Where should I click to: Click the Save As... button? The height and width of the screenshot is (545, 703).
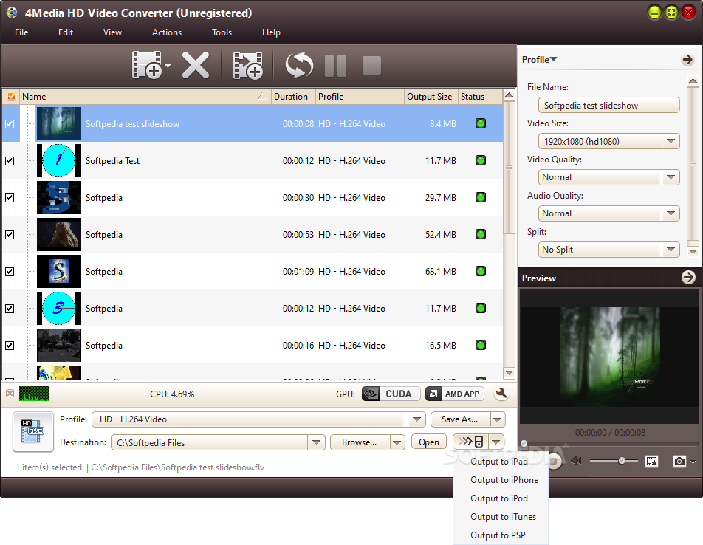point(460,419)
